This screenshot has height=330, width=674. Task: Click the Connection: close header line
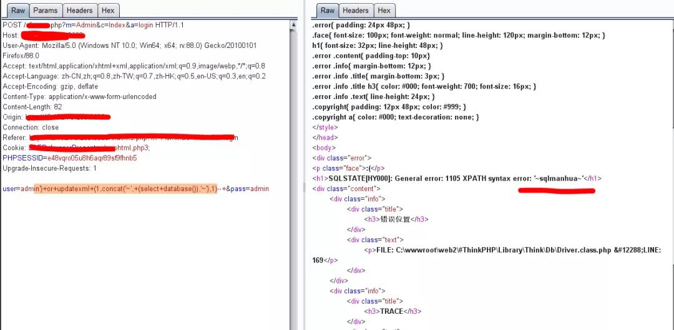31,127
